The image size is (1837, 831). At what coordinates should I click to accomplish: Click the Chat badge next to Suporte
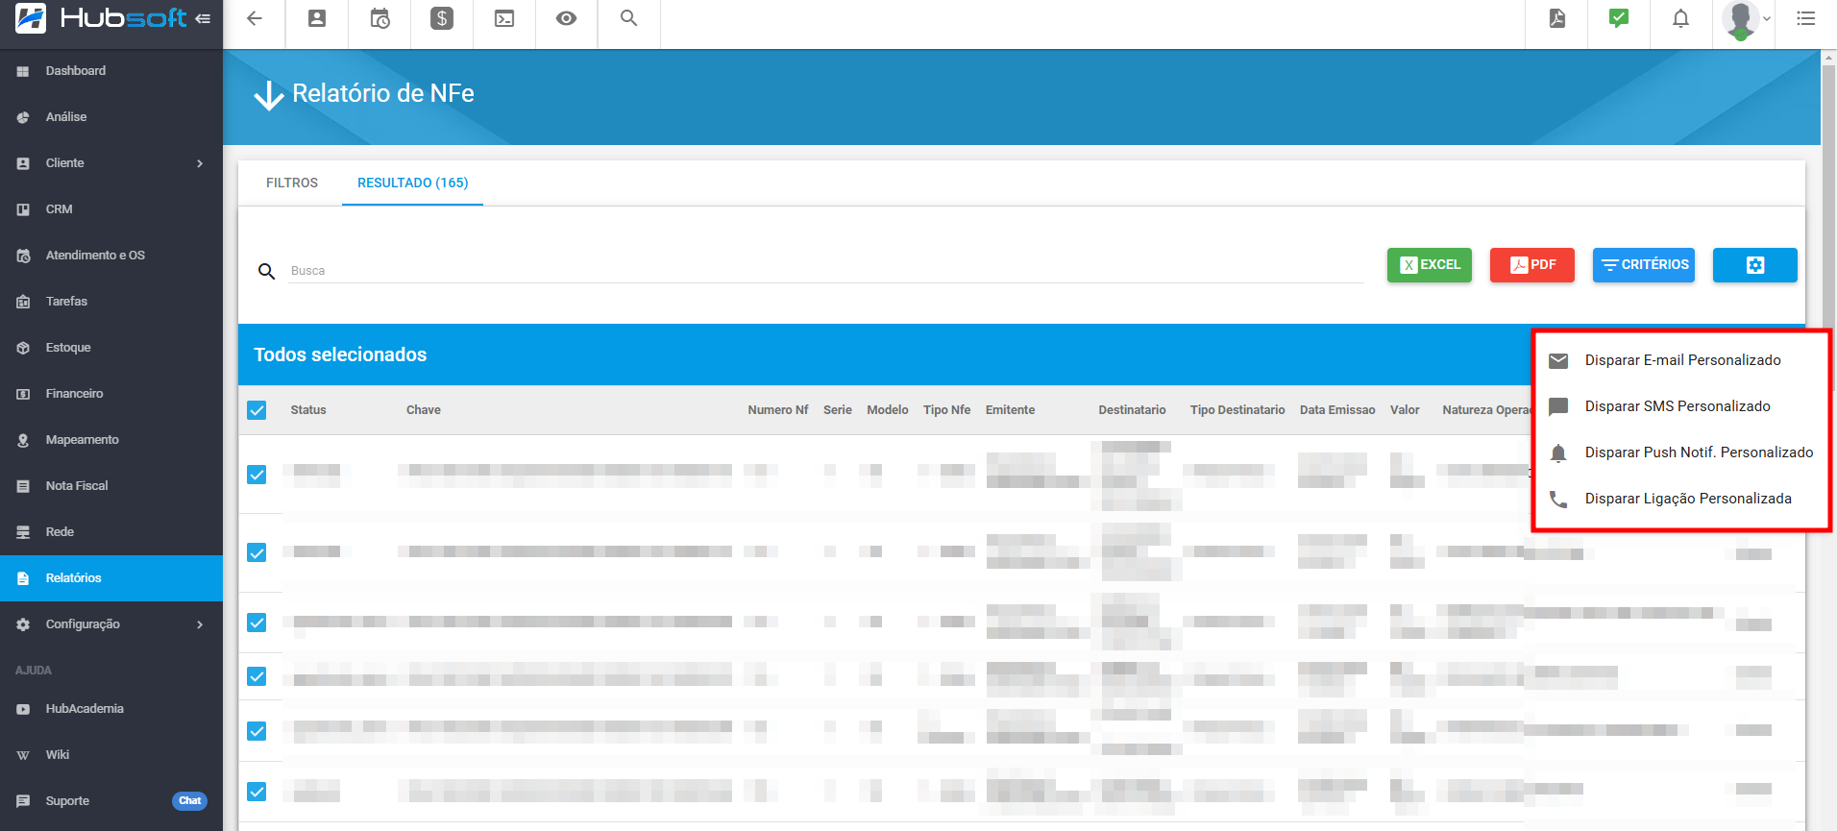[x=189, y=801]
